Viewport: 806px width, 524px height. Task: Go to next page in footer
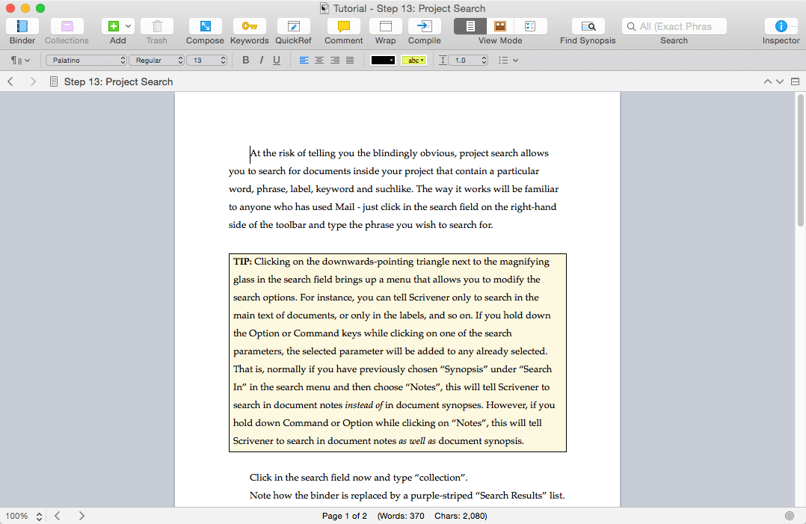pyautogui.click(x=81, y=516)
